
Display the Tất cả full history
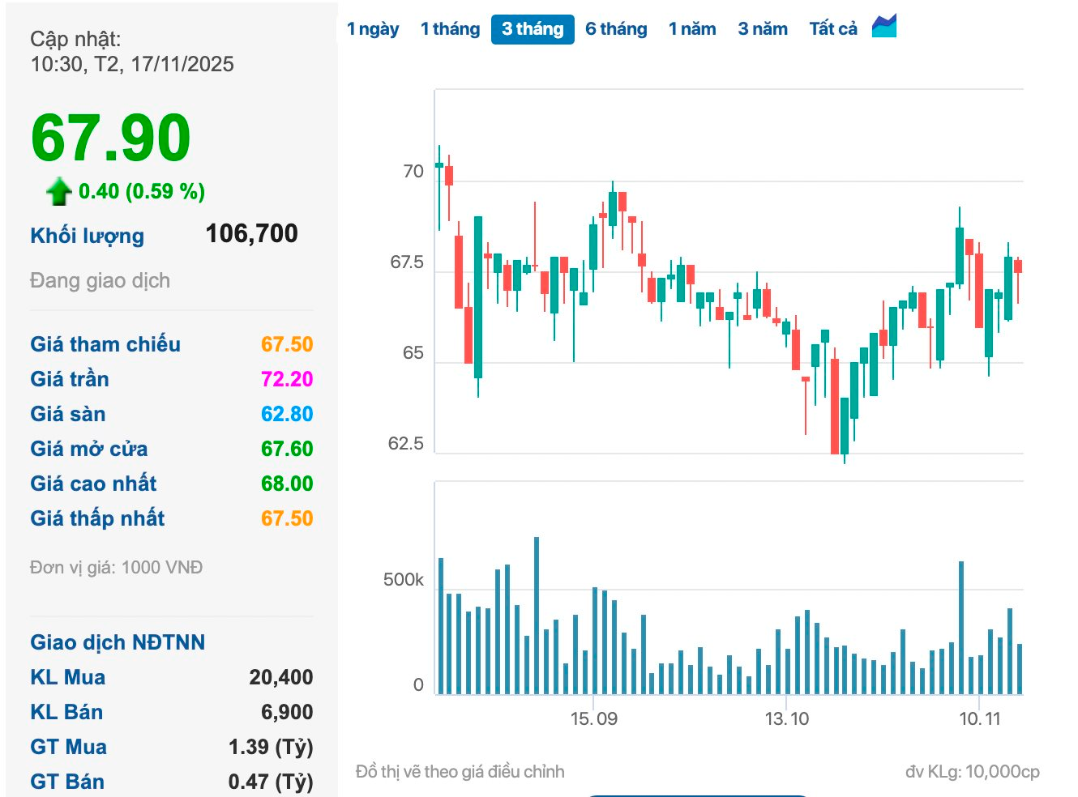click(832, 29)
